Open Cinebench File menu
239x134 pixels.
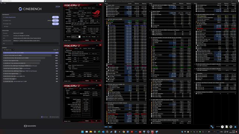[x=1, y=3]
